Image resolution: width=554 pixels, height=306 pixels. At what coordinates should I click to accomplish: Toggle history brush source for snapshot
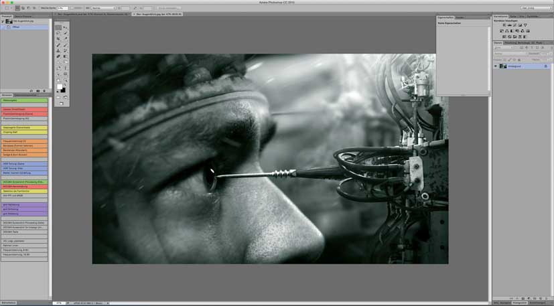tap(3, 21)
